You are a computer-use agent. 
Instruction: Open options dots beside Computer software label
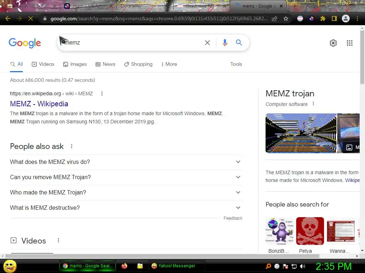coord(313,104)
